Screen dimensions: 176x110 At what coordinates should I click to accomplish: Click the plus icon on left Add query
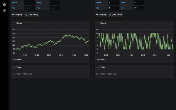(x=13, y=15)
